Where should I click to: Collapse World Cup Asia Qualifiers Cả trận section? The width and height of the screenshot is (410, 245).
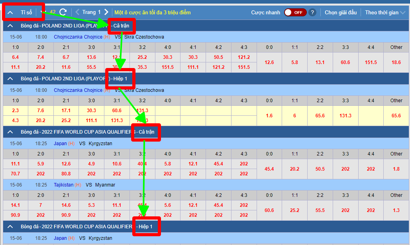pos(10,132)
